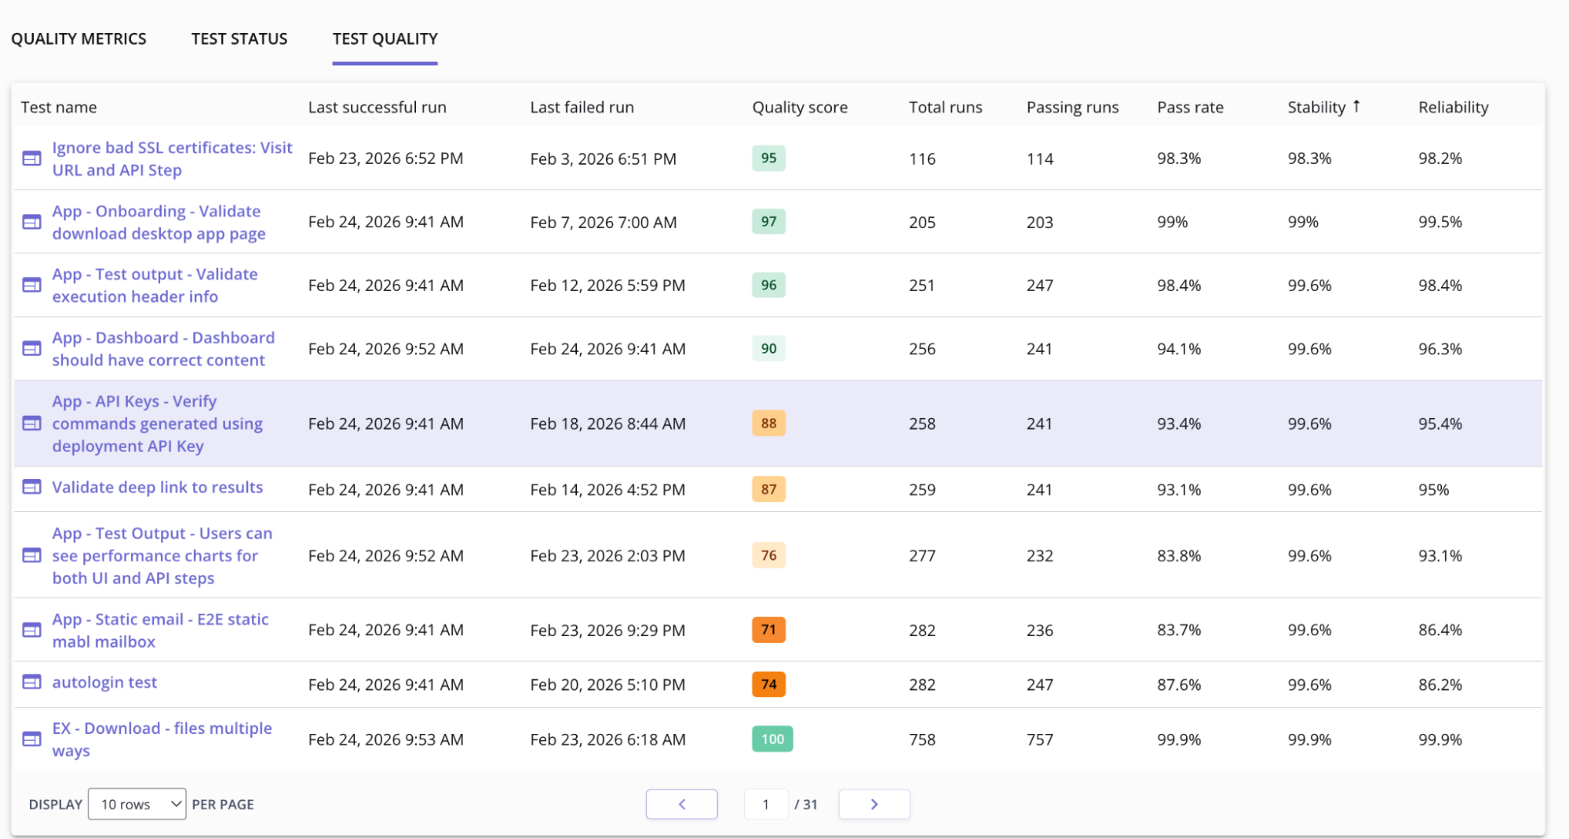Click test icon beside EX - Download files
Screen dimensions: 1569x839
pyautogui.click(x=31, y=739)
